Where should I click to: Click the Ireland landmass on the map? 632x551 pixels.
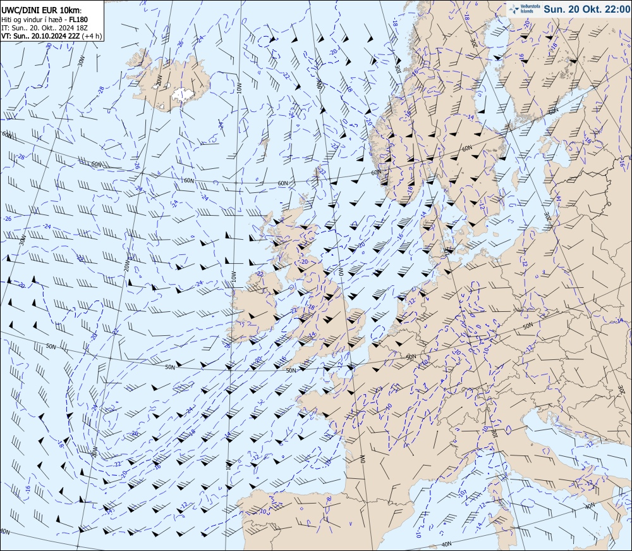pos(255,306)
